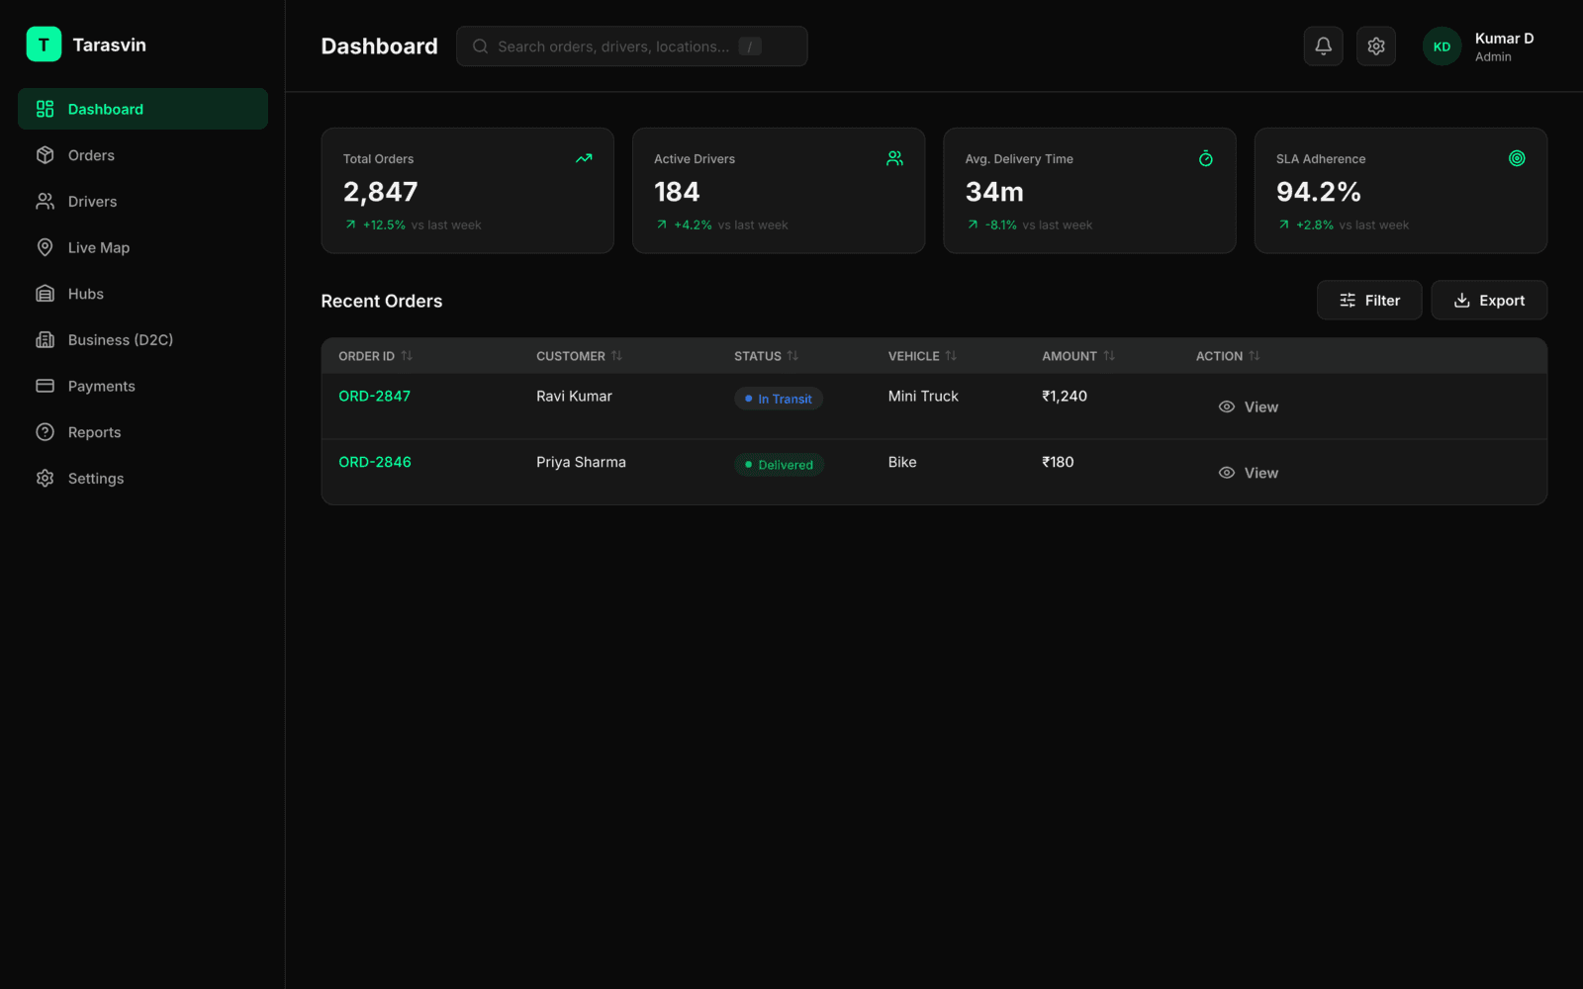Click the 2,847 total orders value

pyautogui.click(x=381, y=192)
